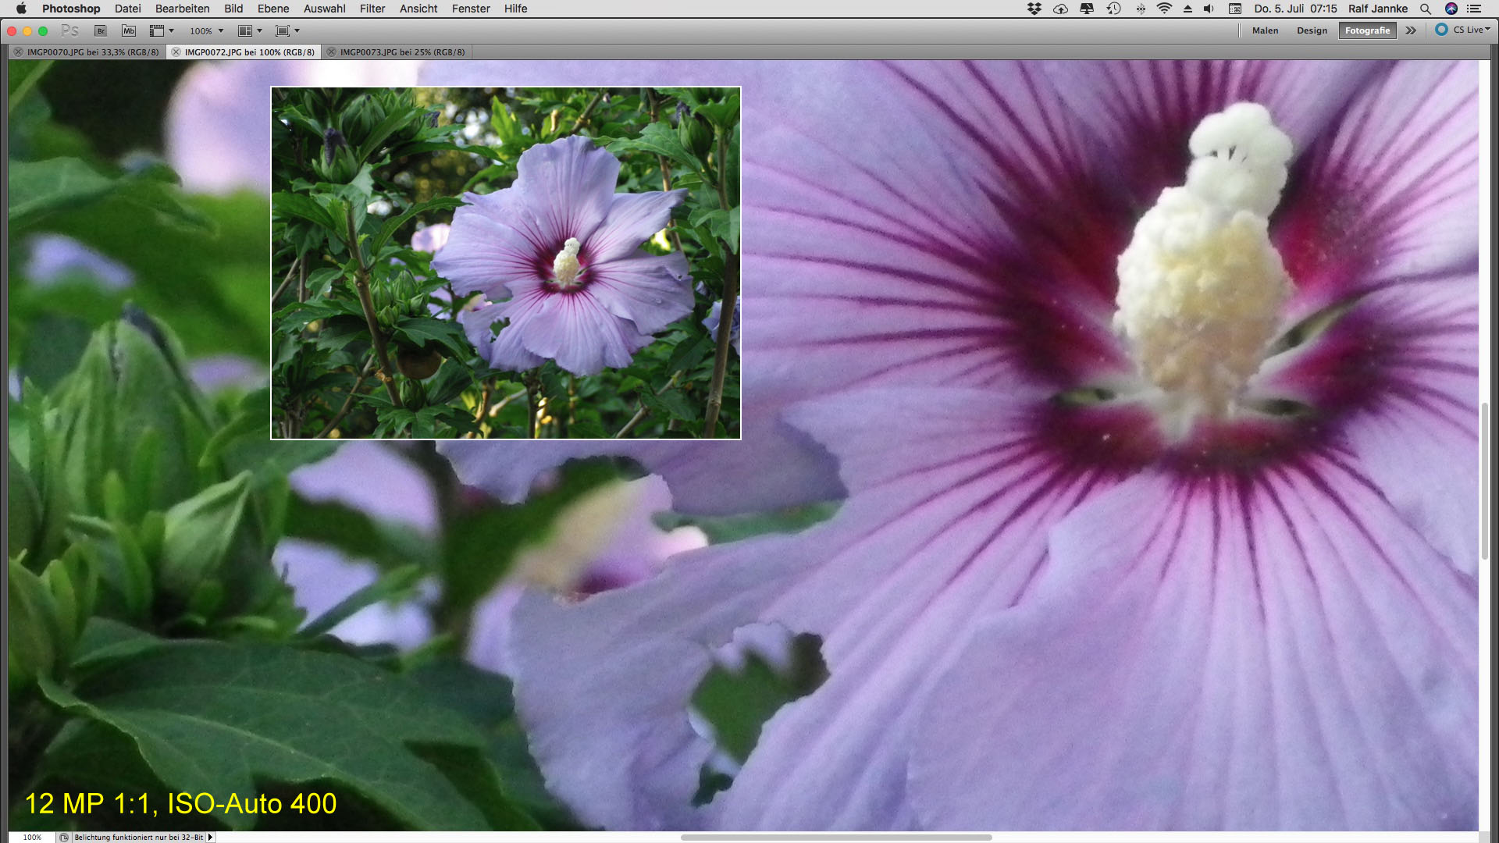The height and width of the screenshot is (843, 1499).
Task: Expand status bar info arrow
Action: 210,837
